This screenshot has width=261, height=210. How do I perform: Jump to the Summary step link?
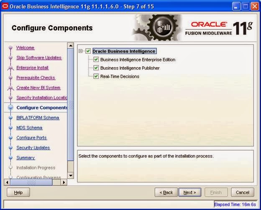point(26,158)
